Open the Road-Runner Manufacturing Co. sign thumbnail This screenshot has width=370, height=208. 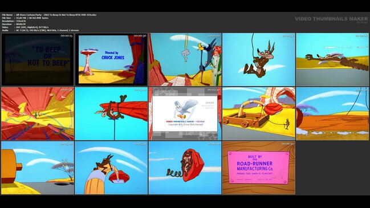coord(259,168)
